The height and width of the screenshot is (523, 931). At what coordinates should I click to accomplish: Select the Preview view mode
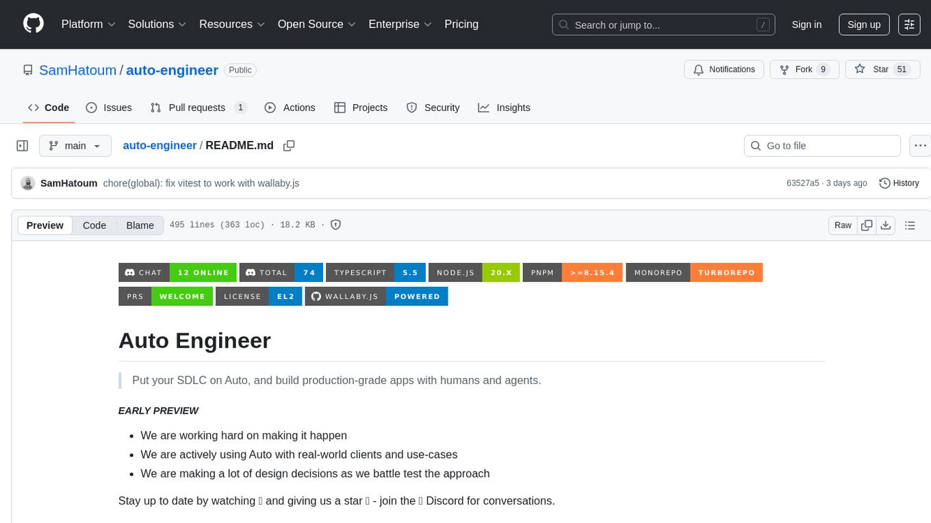tap(45, 225)
